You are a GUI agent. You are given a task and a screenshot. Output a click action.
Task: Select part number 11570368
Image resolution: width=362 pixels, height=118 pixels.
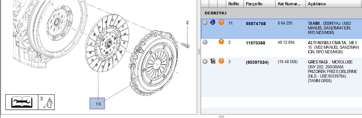click(x=256, y=43)
